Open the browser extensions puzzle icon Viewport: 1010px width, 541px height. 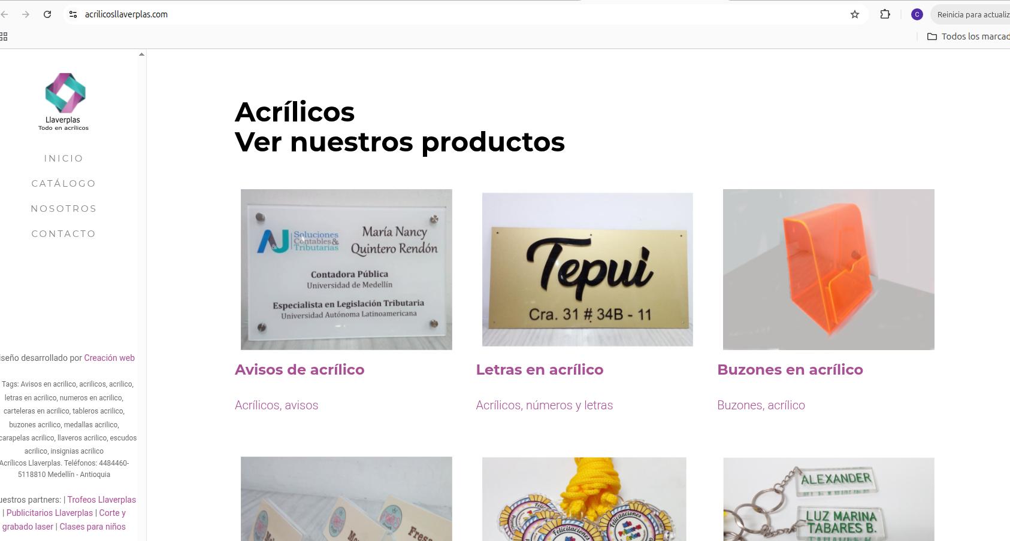pyautogui.click(x=885, y=14)
